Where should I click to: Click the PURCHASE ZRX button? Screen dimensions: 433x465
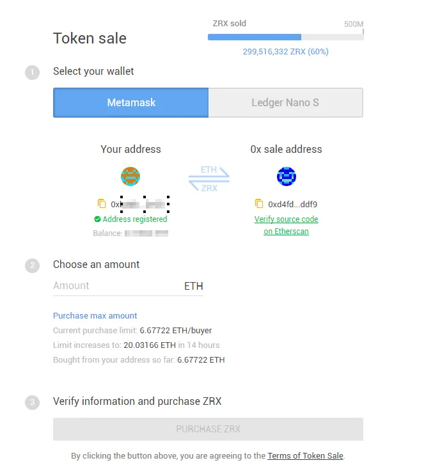click(209, 429)
